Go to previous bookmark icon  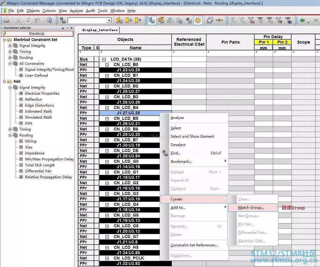pyautogui.click(x=138, y=20)
